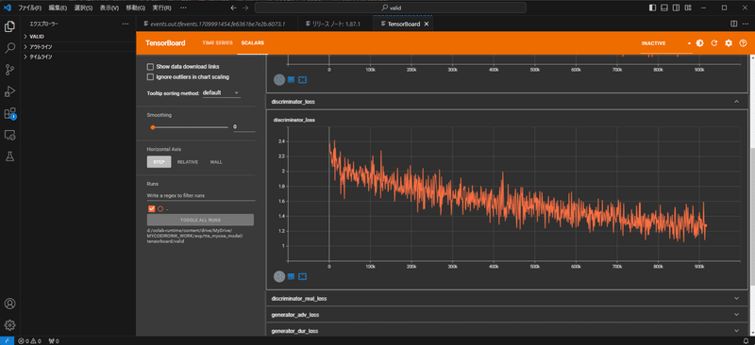Viewport: 755px width, 345px height.
Task: Expand the VALID folder section
Action: tap(79, 37)
